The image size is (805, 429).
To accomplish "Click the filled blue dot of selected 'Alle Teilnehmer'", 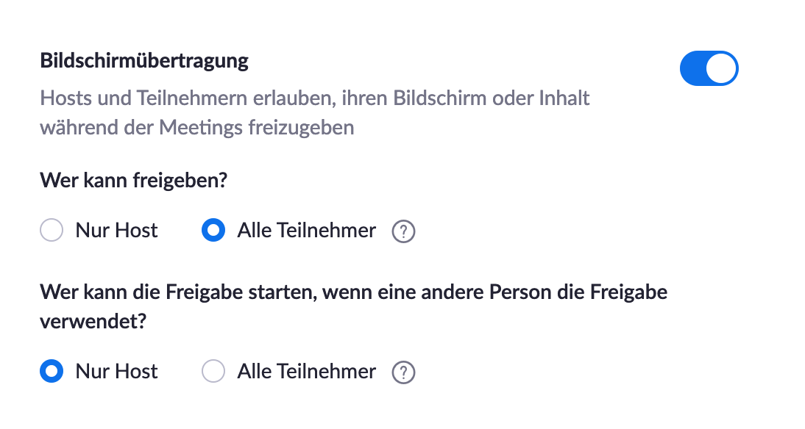I will click(x=213, y=230).
